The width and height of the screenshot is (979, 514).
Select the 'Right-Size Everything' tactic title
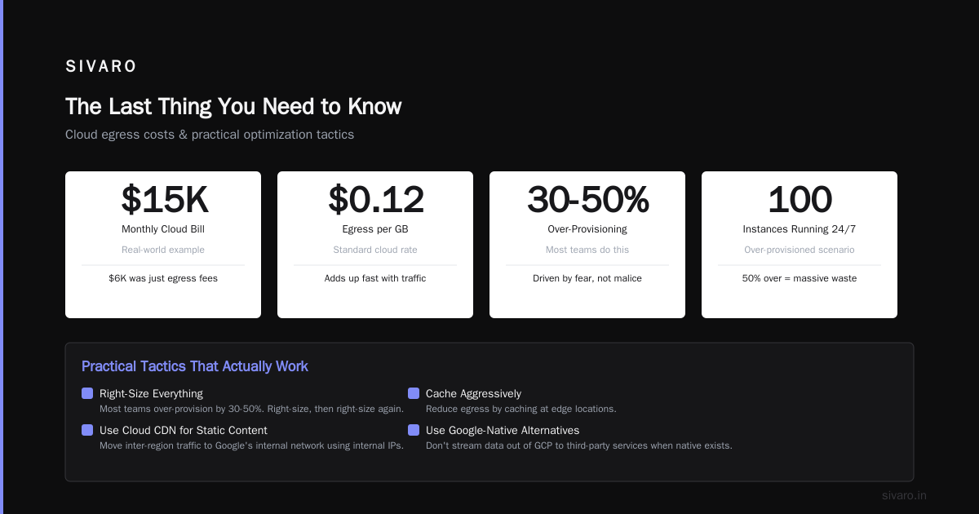151,393
